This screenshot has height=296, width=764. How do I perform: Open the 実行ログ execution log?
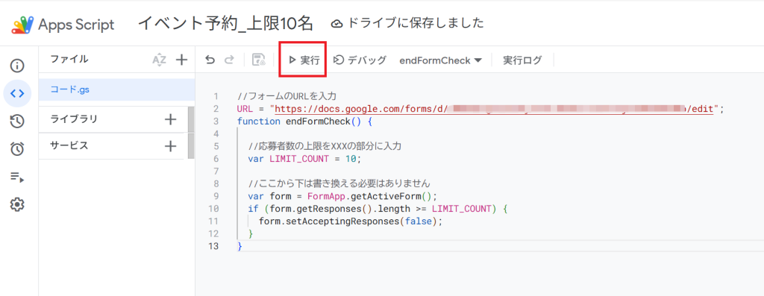pyautogui.click(x=522, y=60)
